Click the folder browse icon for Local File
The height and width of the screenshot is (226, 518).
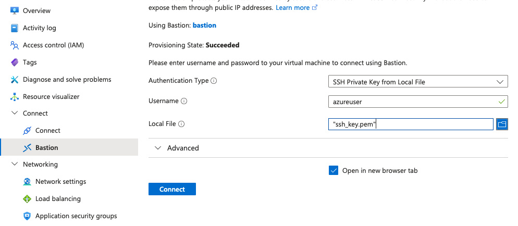click(502, 124)
